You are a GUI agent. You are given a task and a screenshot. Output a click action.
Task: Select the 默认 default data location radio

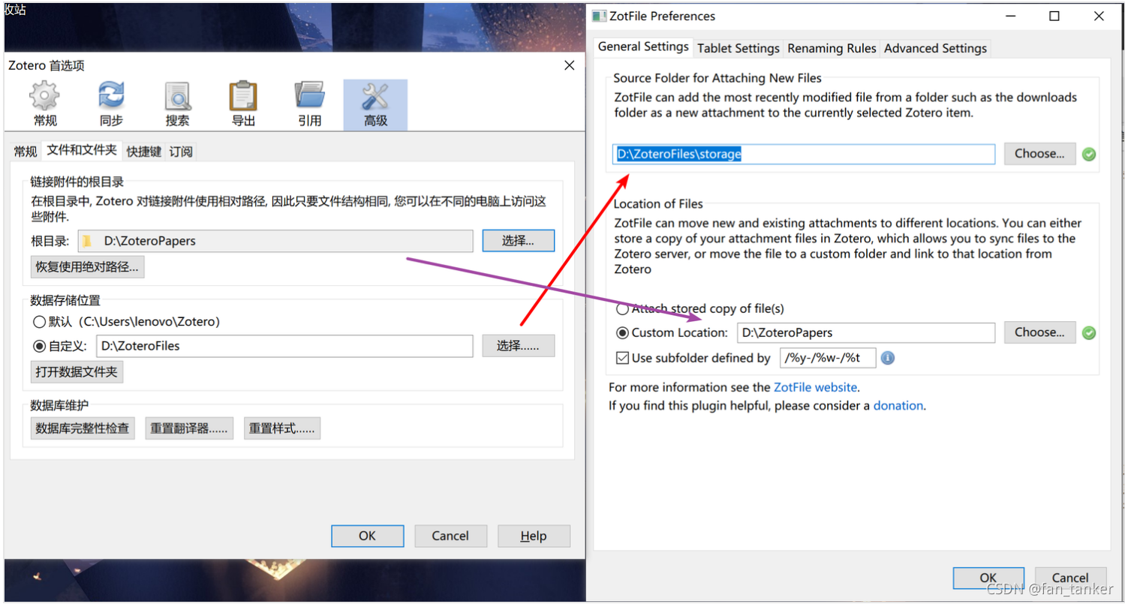pos(39,322)
